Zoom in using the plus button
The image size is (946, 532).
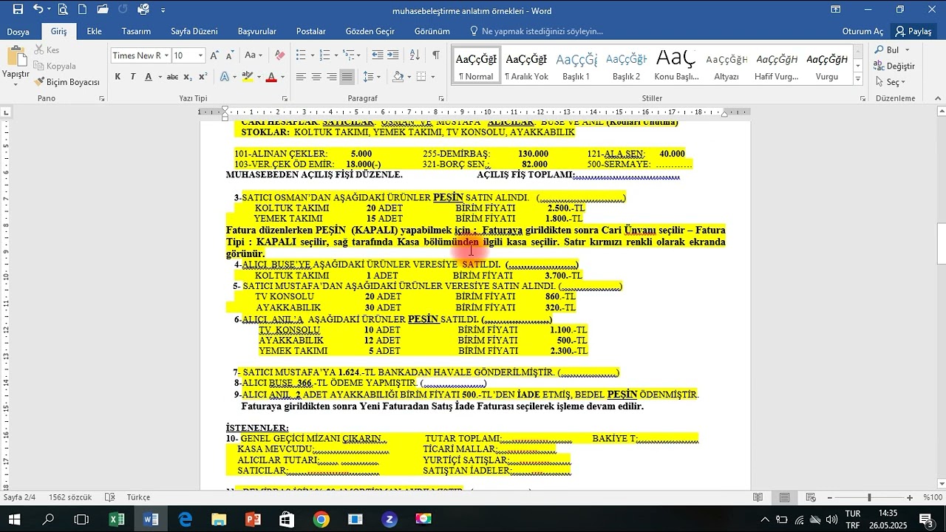pos(909,497)
